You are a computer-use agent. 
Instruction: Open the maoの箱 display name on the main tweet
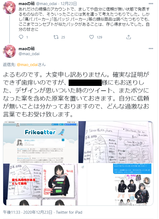(27, 49)
